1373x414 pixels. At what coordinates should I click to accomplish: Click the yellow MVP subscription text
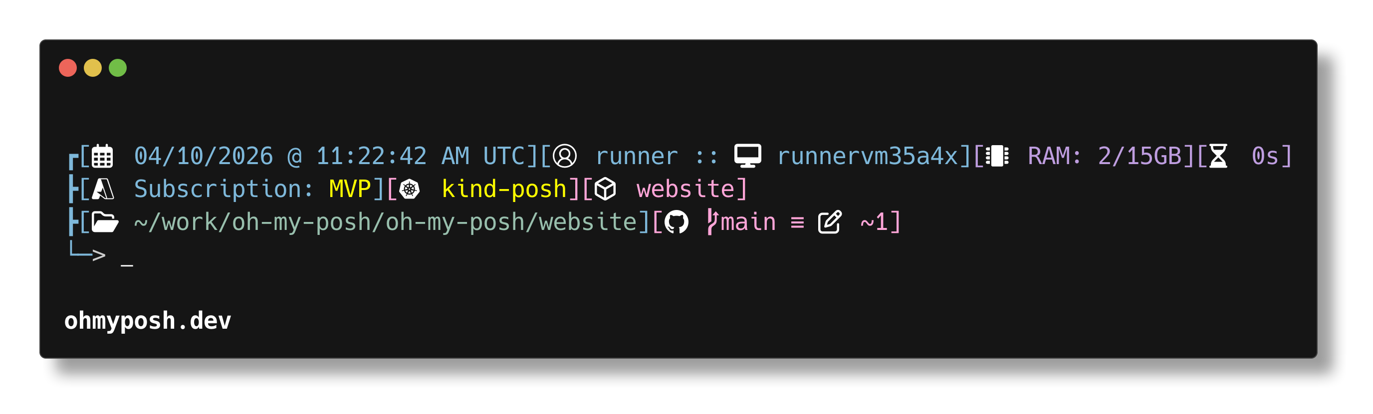pos(350,189)
